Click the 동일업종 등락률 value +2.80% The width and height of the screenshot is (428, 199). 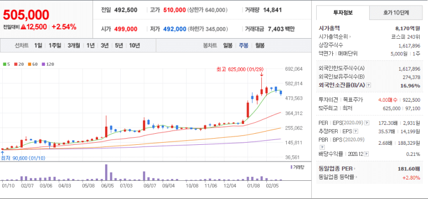(411, 177)
